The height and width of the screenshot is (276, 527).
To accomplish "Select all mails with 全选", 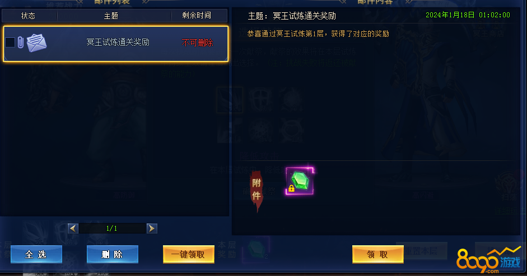I will (x=36, y=254).
